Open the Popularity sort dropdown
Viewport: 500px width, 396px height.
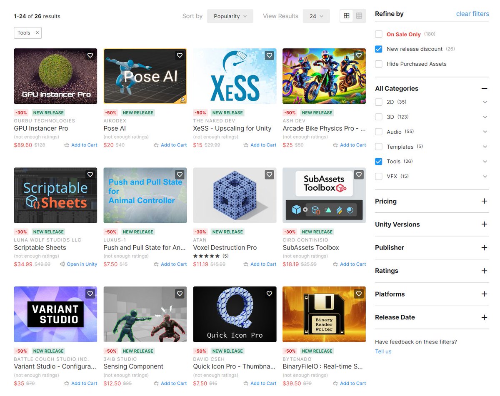coord(230,16)
